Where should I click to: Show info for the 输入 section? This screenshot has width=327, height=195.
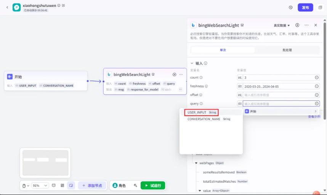click(x=206, y=63)
